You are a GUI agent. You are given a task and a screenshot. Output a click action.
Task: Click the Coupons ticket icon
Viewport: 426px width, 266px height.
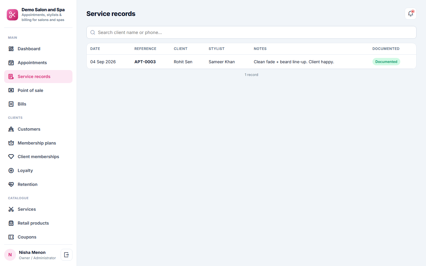(x=11, y=237)
